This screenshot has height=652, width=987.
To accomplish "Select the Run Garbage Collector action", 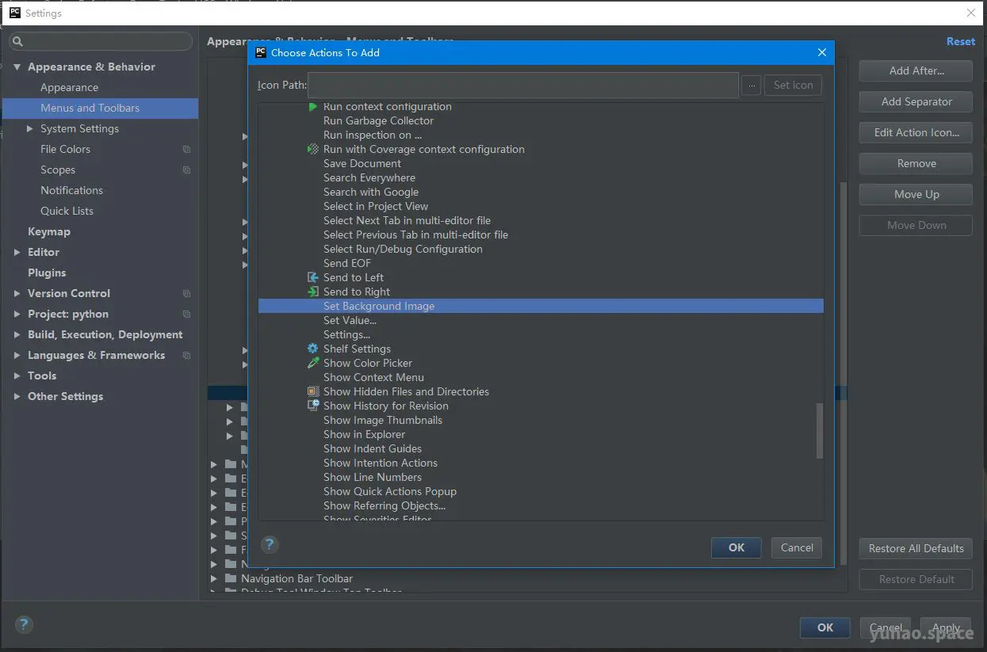I will coord(378,120).
